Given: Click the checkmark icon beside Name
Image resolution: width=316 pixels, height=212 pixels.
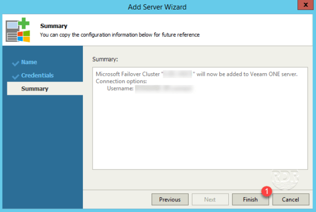Looking at the screenshot, I should tap(15, 63).
